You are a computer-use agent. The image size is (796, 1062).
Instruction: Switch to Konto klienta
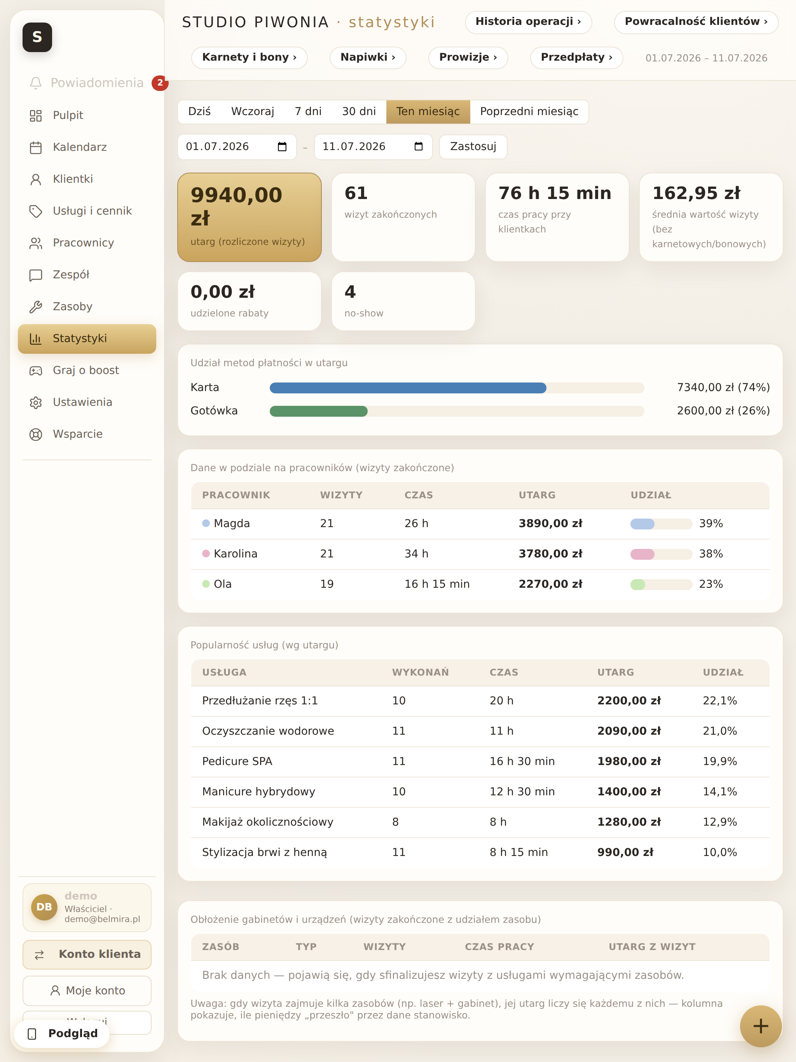tap(87, 954)
